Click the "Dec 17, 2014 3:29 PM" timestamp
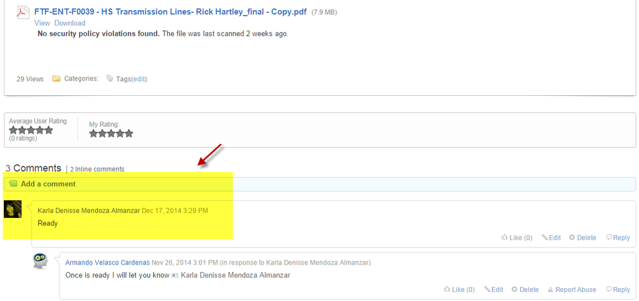 click(175, 211)
